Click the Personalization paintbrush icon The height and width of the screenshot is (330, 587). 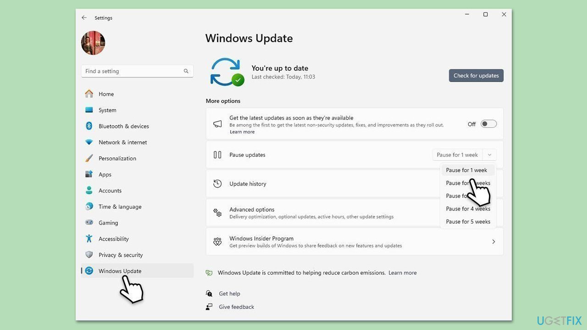pos(89,158)
